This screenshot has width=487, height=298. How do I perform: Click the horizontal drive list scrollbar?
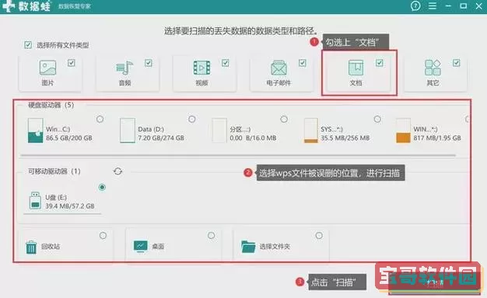(238, 155)
